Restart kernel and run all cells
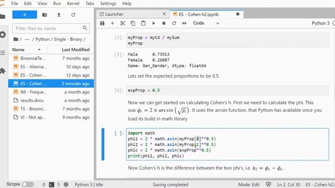Screen dimensions: 335x188 (x=184, y=23)
